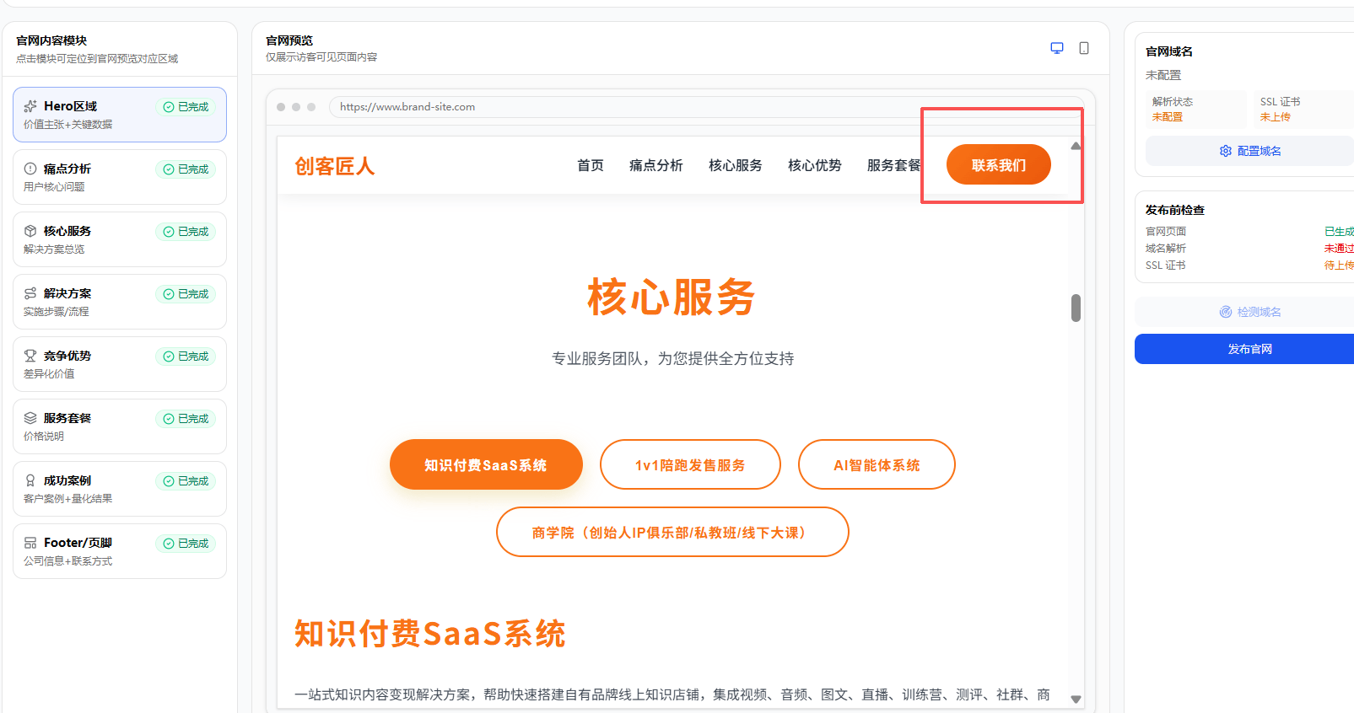Click the 创客匠人 logo

pyautogui.click(x=335, y=166)
